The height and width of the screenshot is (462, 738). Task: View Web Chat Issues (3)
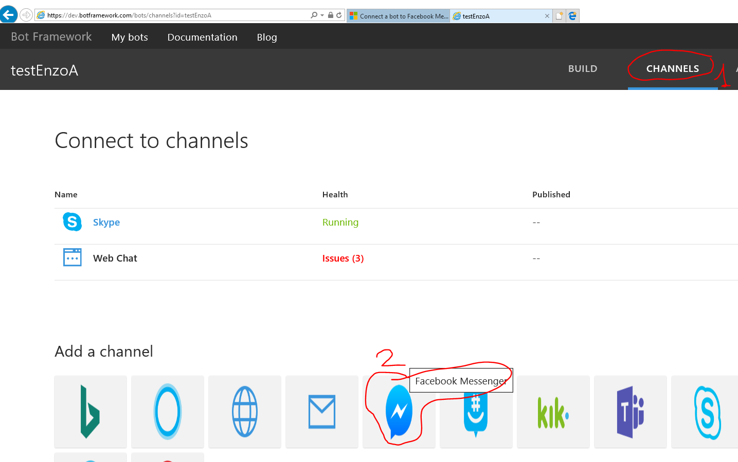(343, 258)
